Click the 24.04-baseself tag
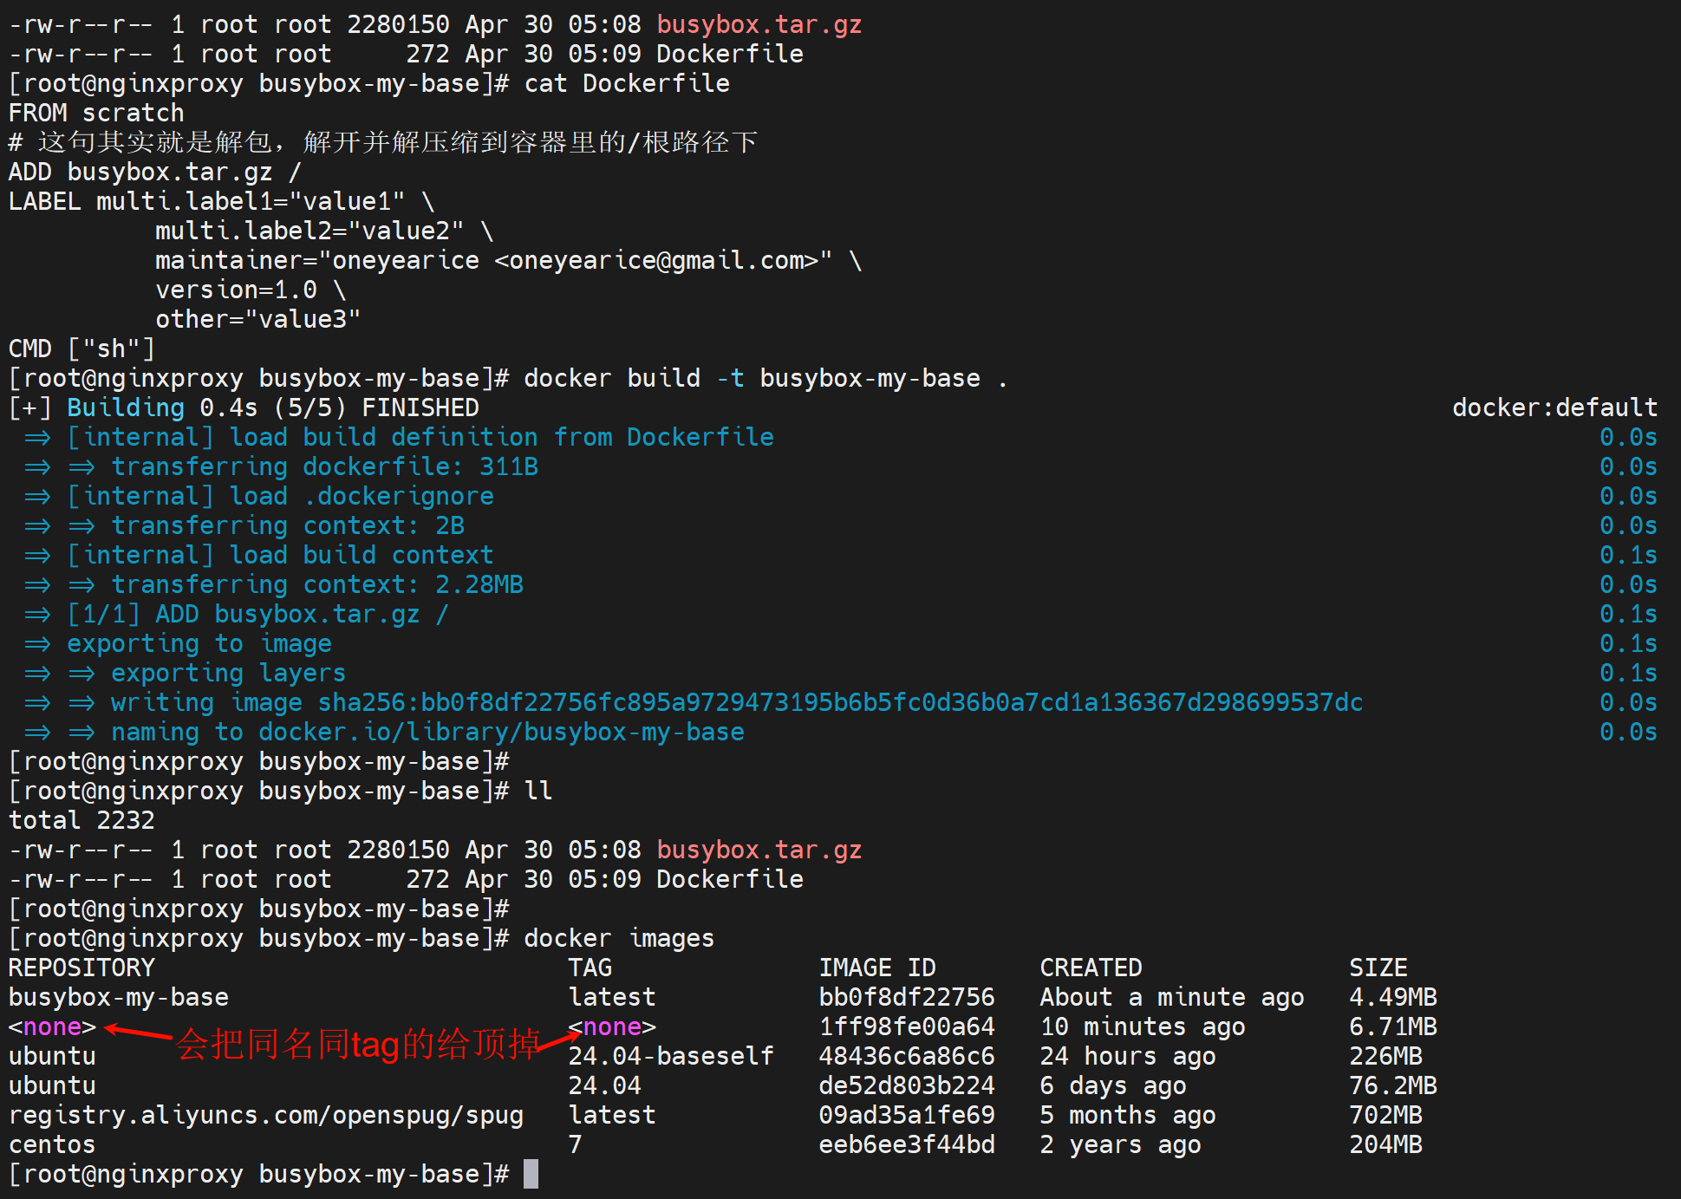Screen dimensions: 1681x1199 pyautogui.click(x=670, y=1056)
